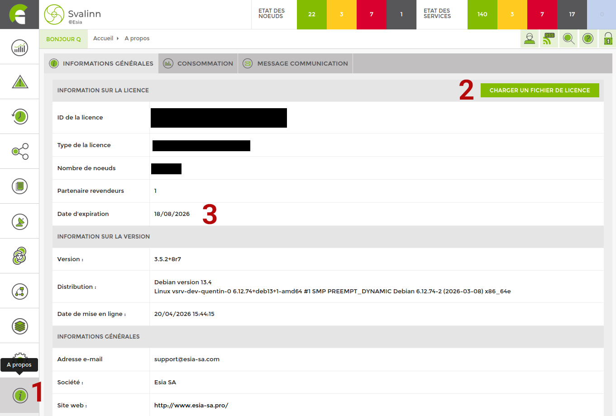
Task: Open the help question mark icon
Action: coord(588,39)
